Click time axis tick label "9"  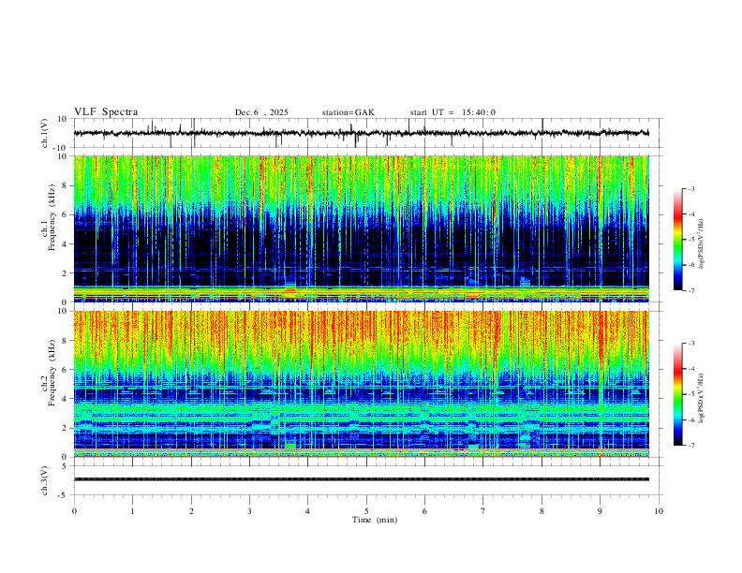600,511
